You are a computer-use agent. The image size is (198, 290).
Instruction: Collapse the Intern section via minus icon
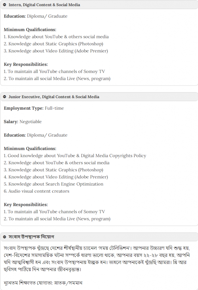click(x=5, y=5)
